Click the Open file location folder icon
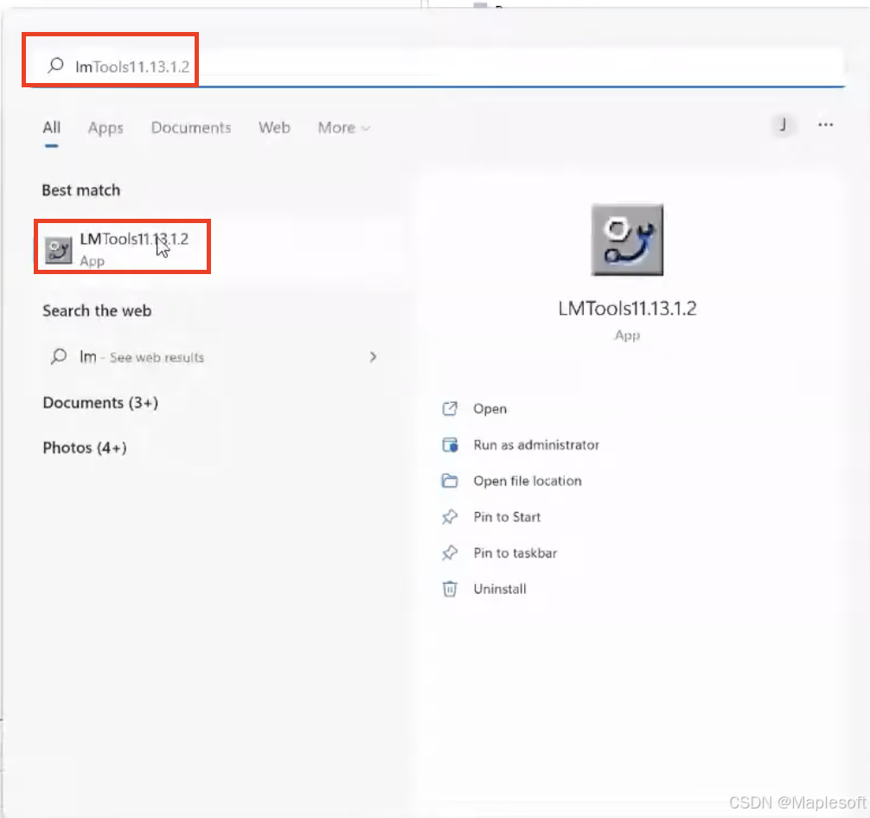 coord(450,481)
